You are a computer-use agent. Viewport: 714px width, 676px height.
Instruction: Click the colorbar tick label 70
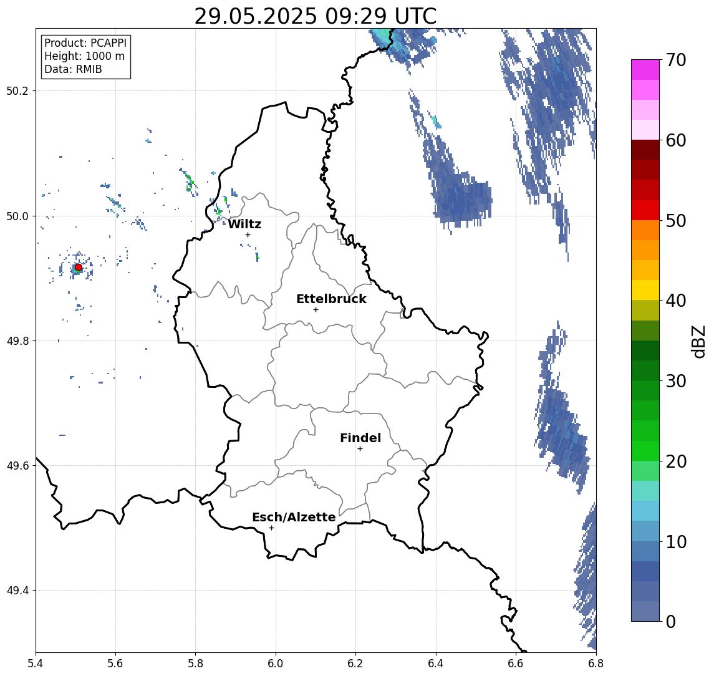(x=676, y=60)
